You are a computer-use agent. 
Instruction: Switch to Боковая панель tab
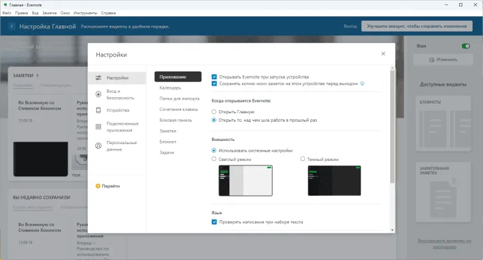click(176, 120)
